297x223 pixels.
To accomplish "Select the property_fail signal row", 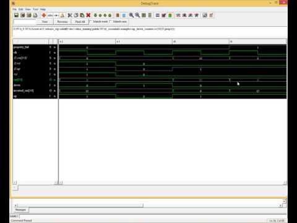I will tap(35, 47).
